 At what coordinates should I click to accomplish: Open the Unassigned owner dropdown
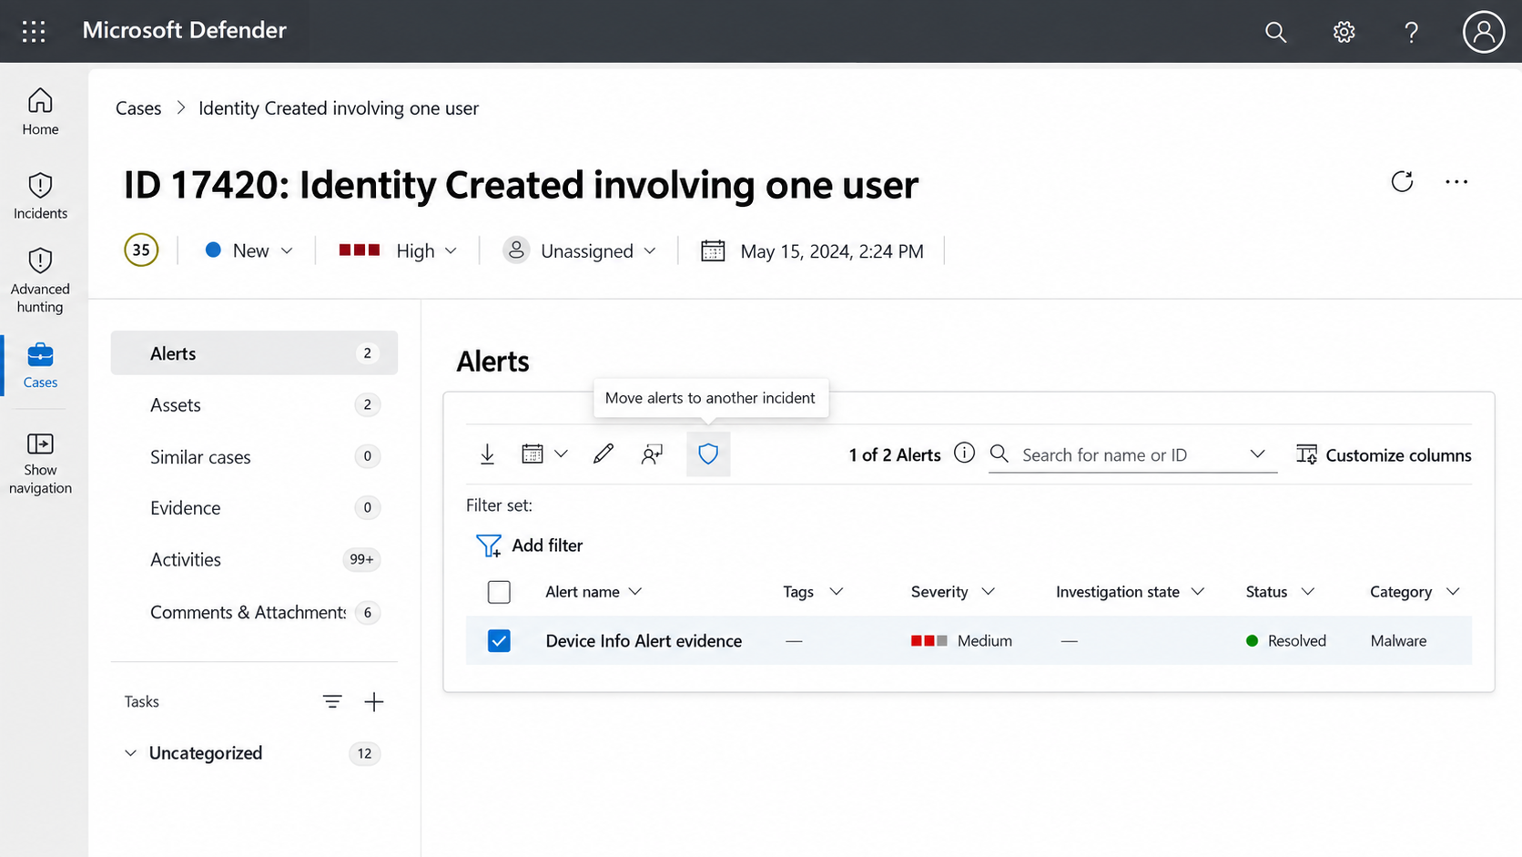coord(580,250)
